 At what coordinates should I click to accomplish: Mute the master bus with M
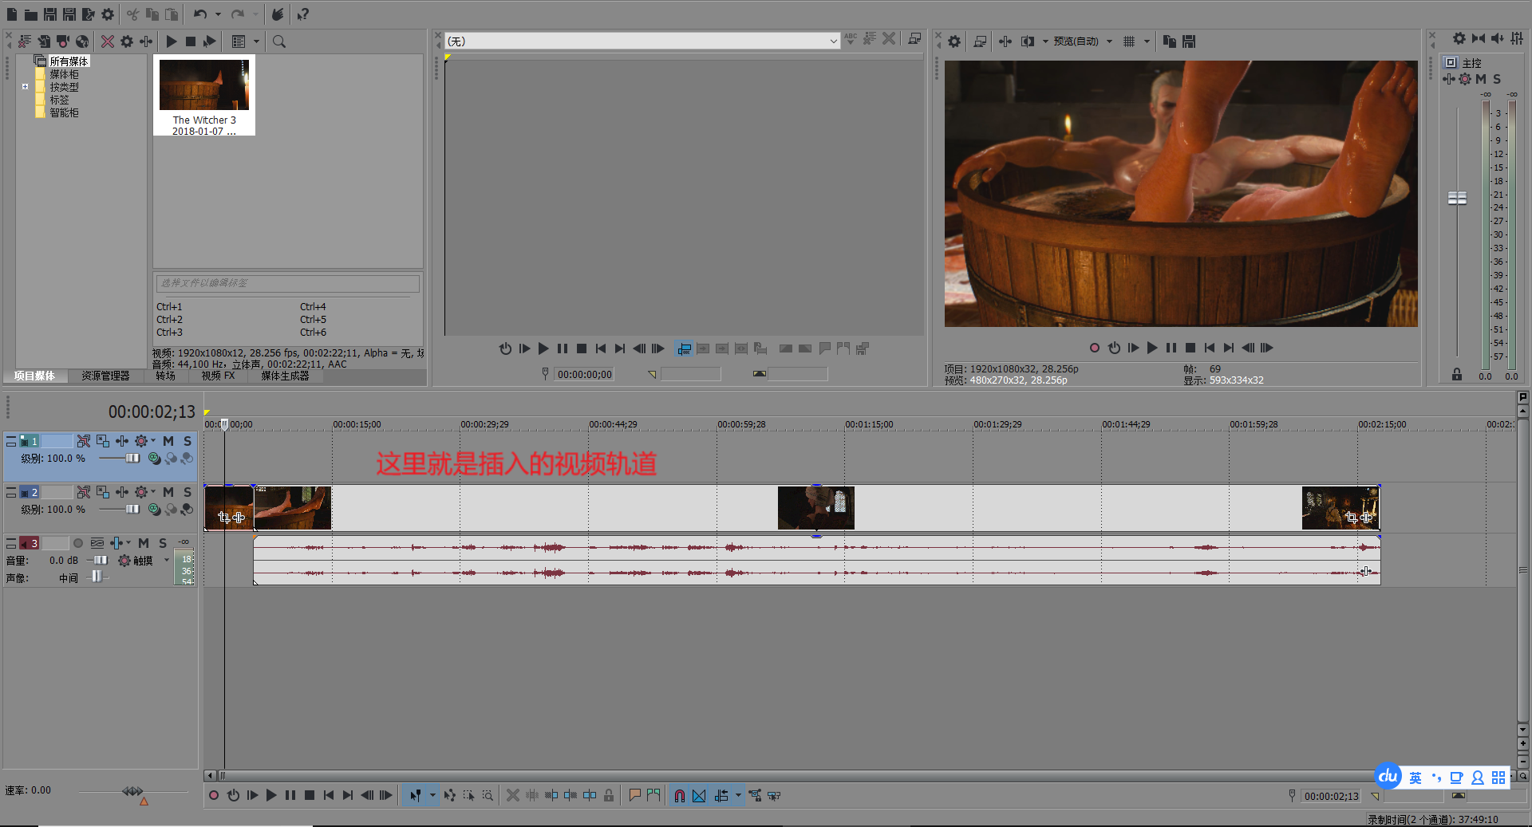click(x=1481, y=79)
